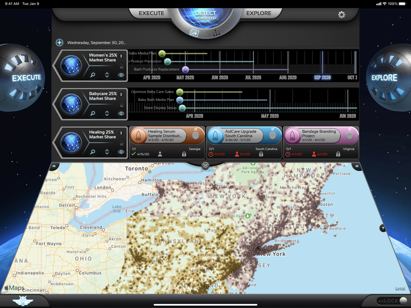Click the share arrow on Babycare Market Share

point(121,104)
